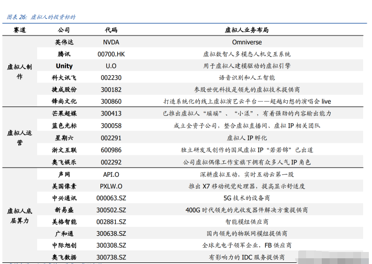Select company name '捷成股份'
This screenshot has height=264, width=372.
coord(64,89)
